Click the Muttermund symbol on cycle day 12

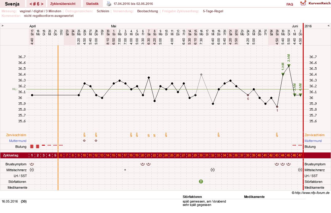coord(96,140)
